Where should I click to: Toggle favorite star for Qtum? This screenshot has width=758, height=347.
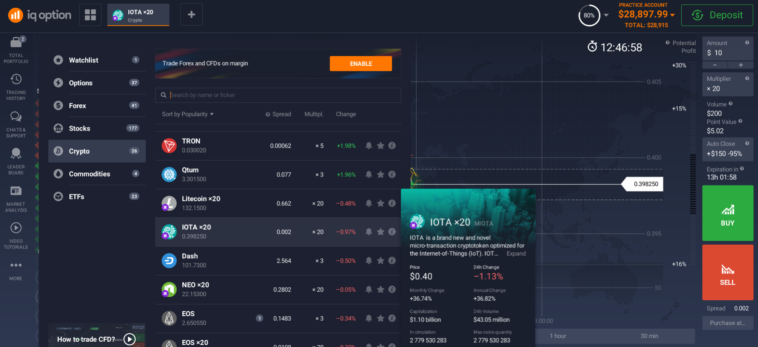point(380,174)
